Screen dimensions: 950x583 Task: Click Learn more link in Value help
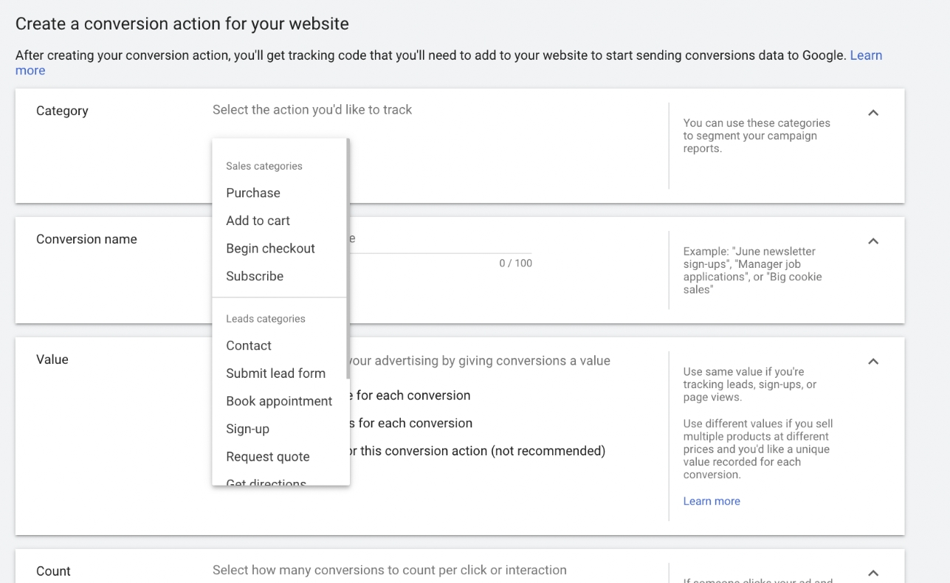pos(711,501)
